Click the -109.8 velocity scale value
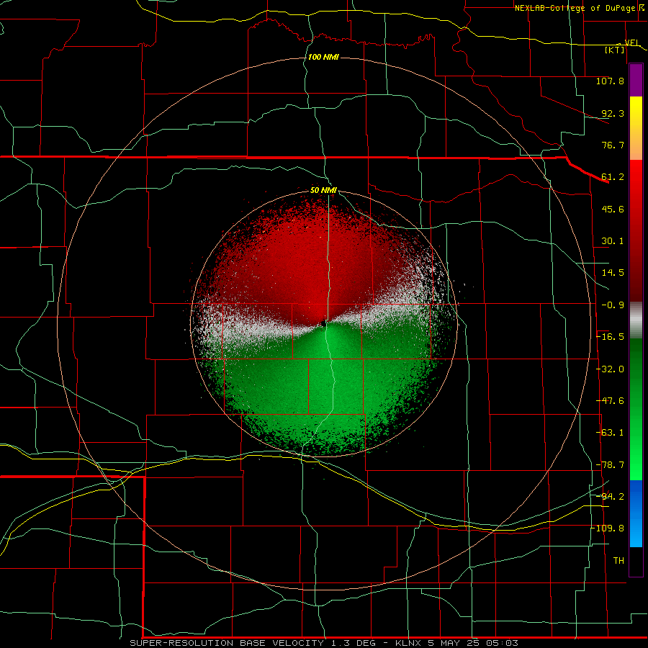This screenshot has height=648, width=648. (x=608, y=528)
